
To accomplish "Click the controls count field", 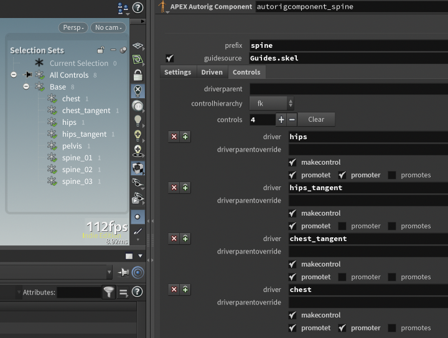I will click(x=263, y=119).
